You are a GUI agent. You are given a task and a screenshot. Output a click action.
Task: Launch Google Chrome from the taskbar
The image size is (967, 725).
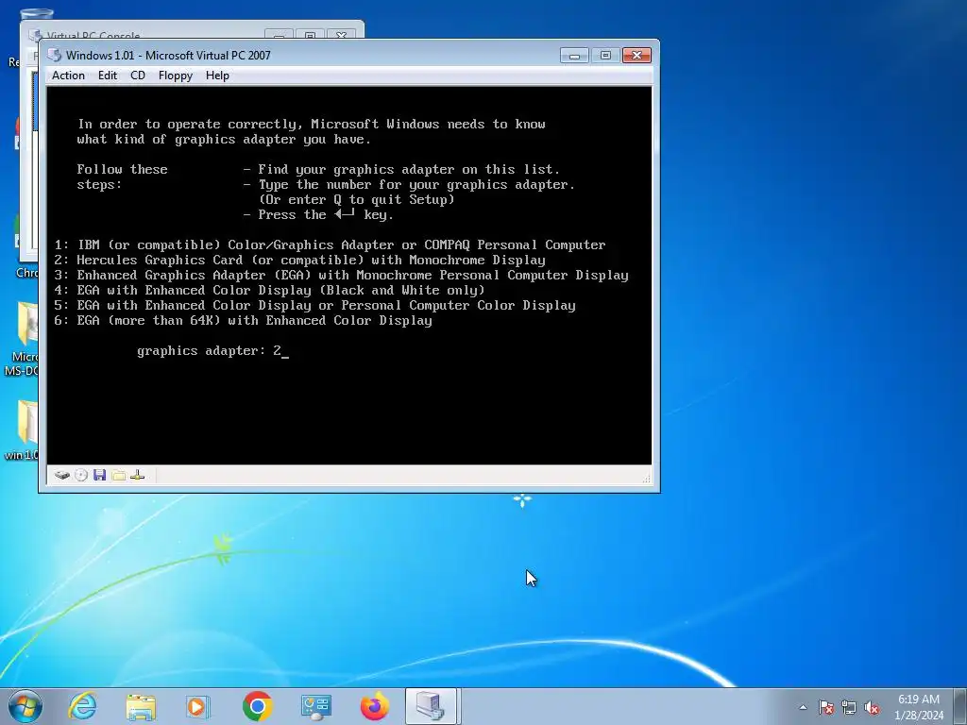point(257,706)
